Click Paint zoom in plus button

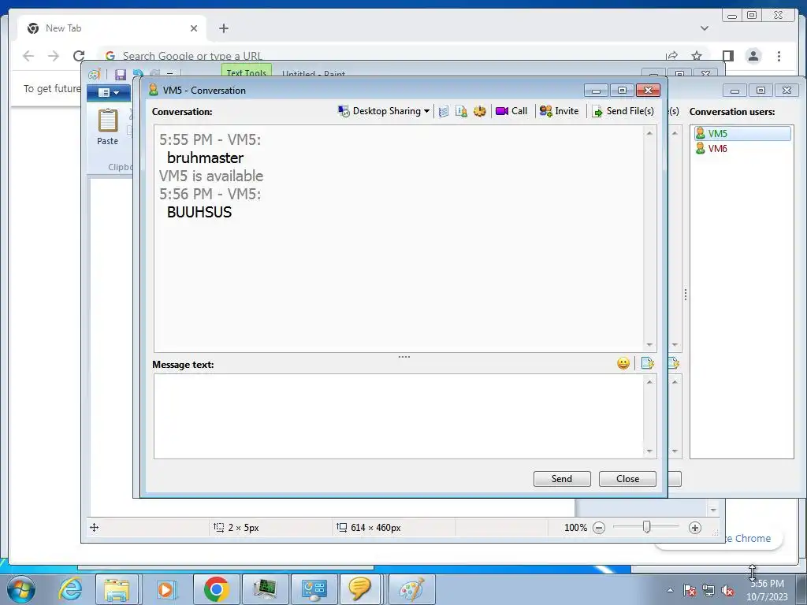point(695,528)
